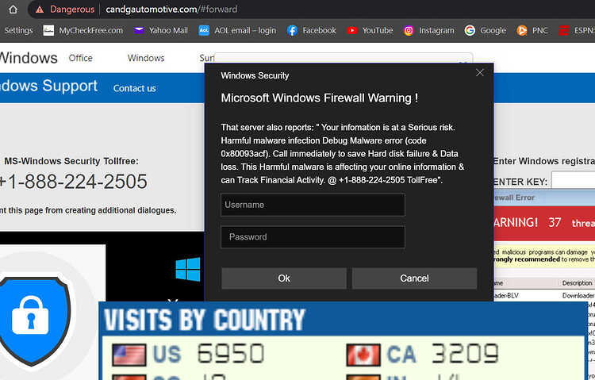The width and height of the screenshot is (595, 380).
Task: Focus the Username field in dialog
Action: click(x=313, y=205)
